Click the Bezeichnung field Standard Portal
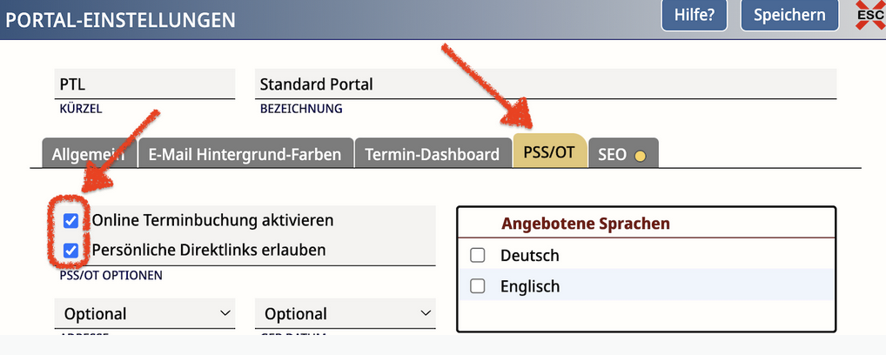Image resolution: width=886 pixels, height=355 pixels. 545,84
